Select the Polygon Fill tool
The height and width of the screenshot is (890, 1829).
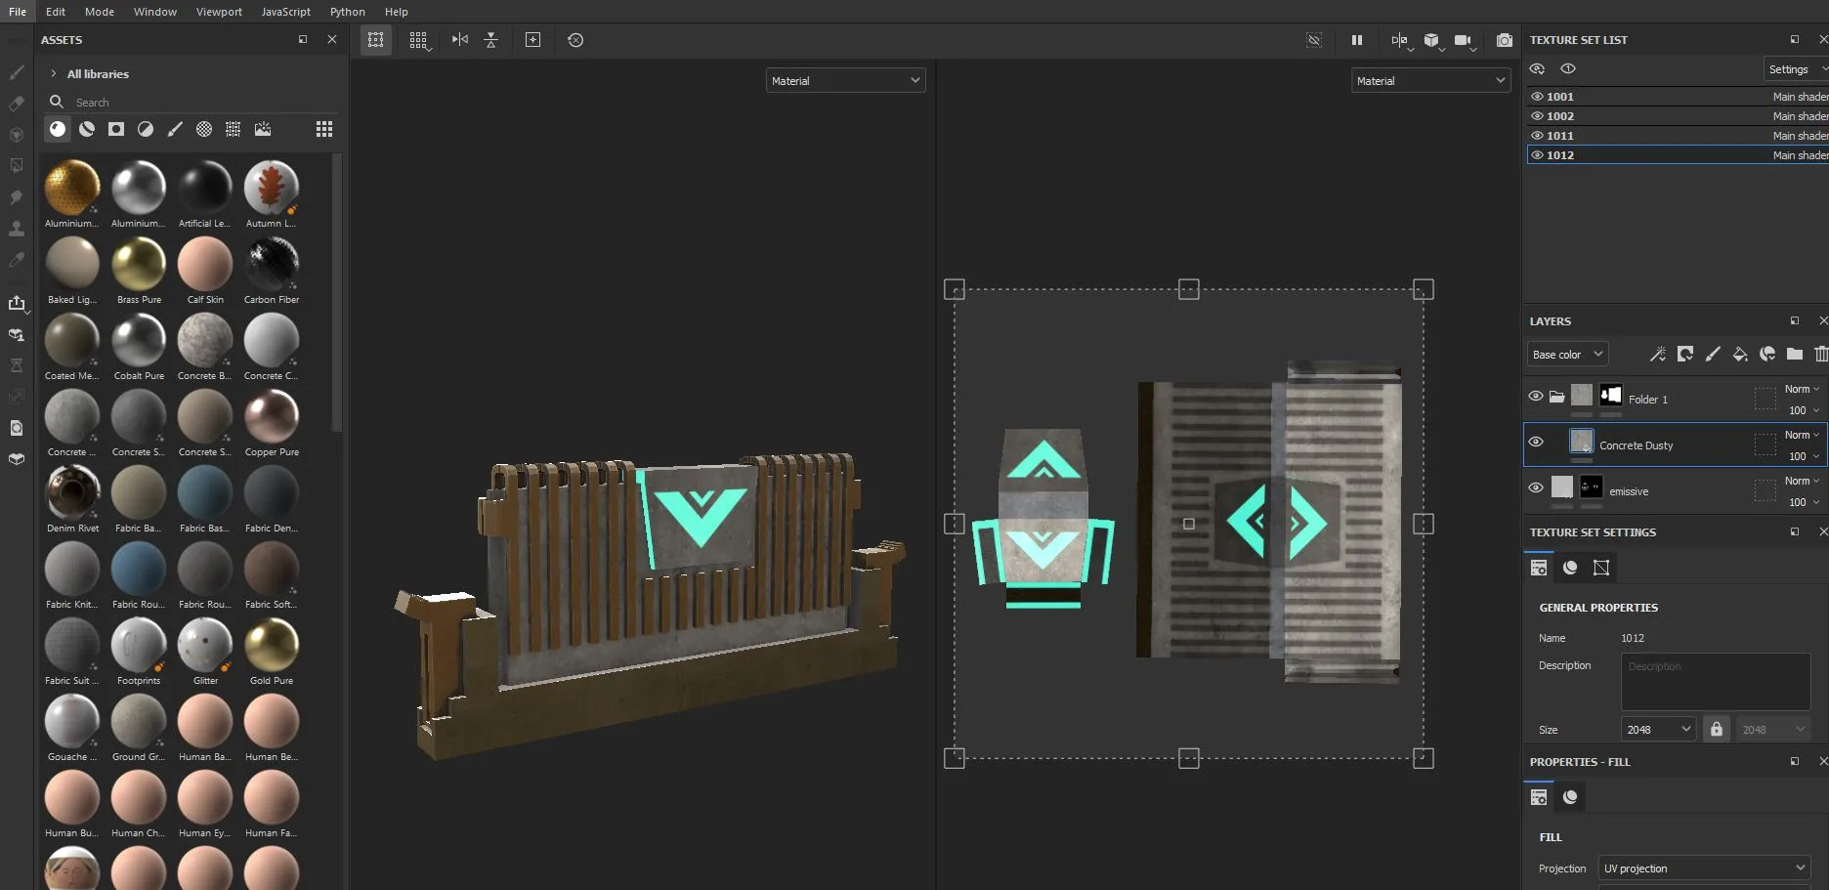17,166
